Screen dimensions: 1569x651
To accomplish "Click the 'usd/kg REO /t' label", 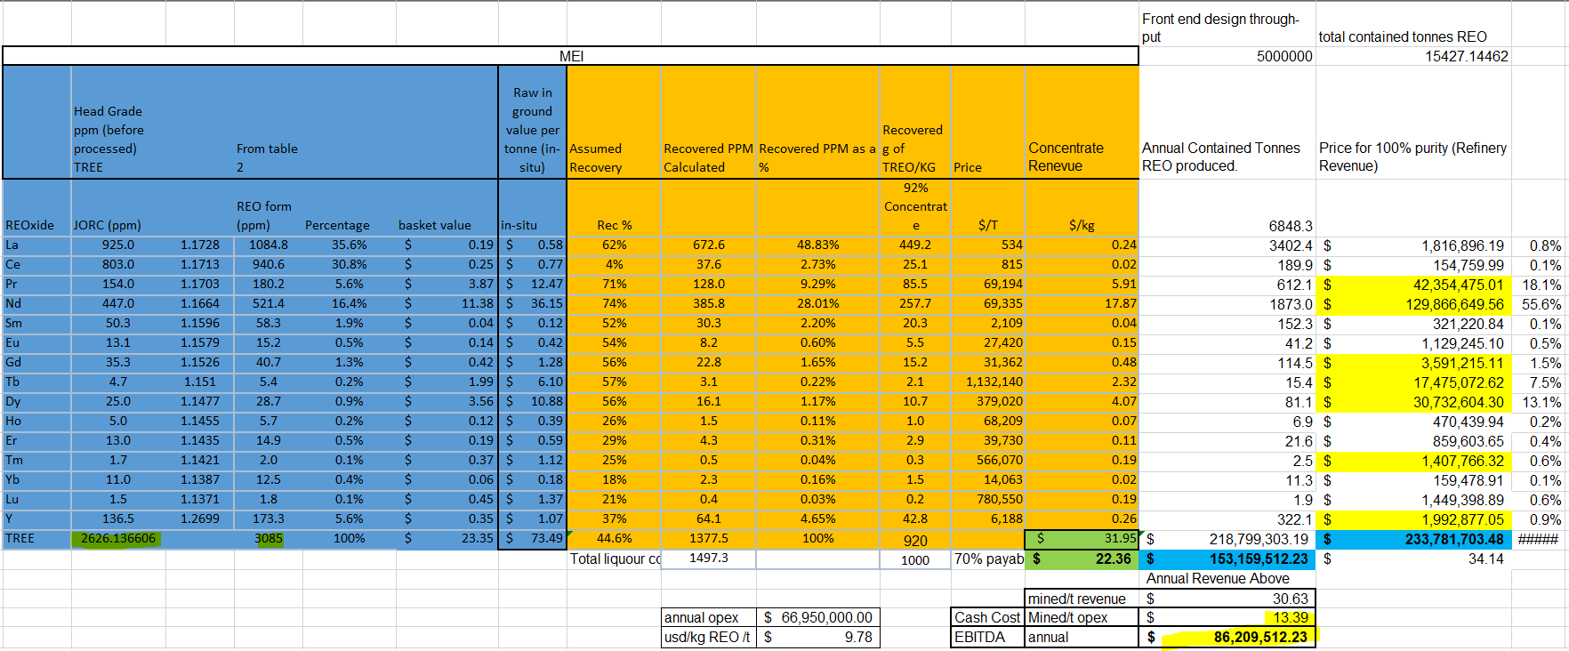I will (708, 637).
